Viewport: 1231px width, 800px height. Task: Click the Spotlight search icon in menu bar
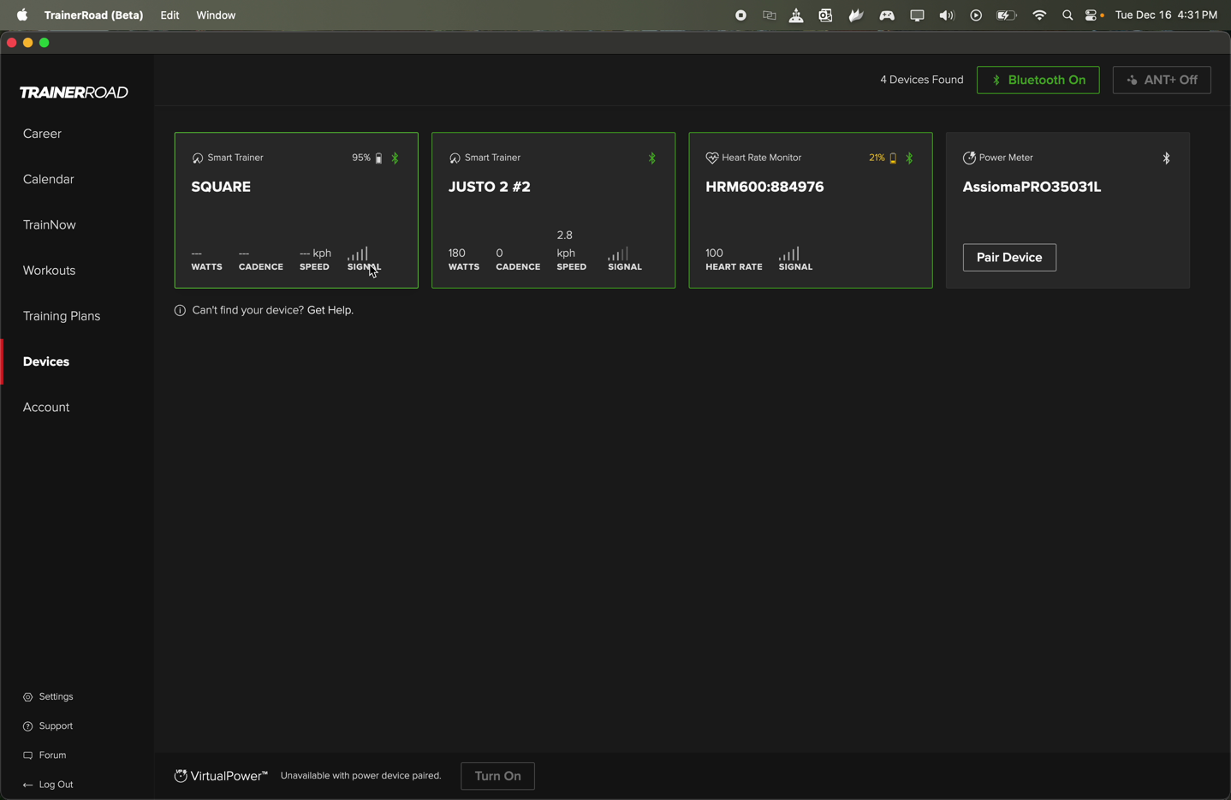(x=1067, y=15)
